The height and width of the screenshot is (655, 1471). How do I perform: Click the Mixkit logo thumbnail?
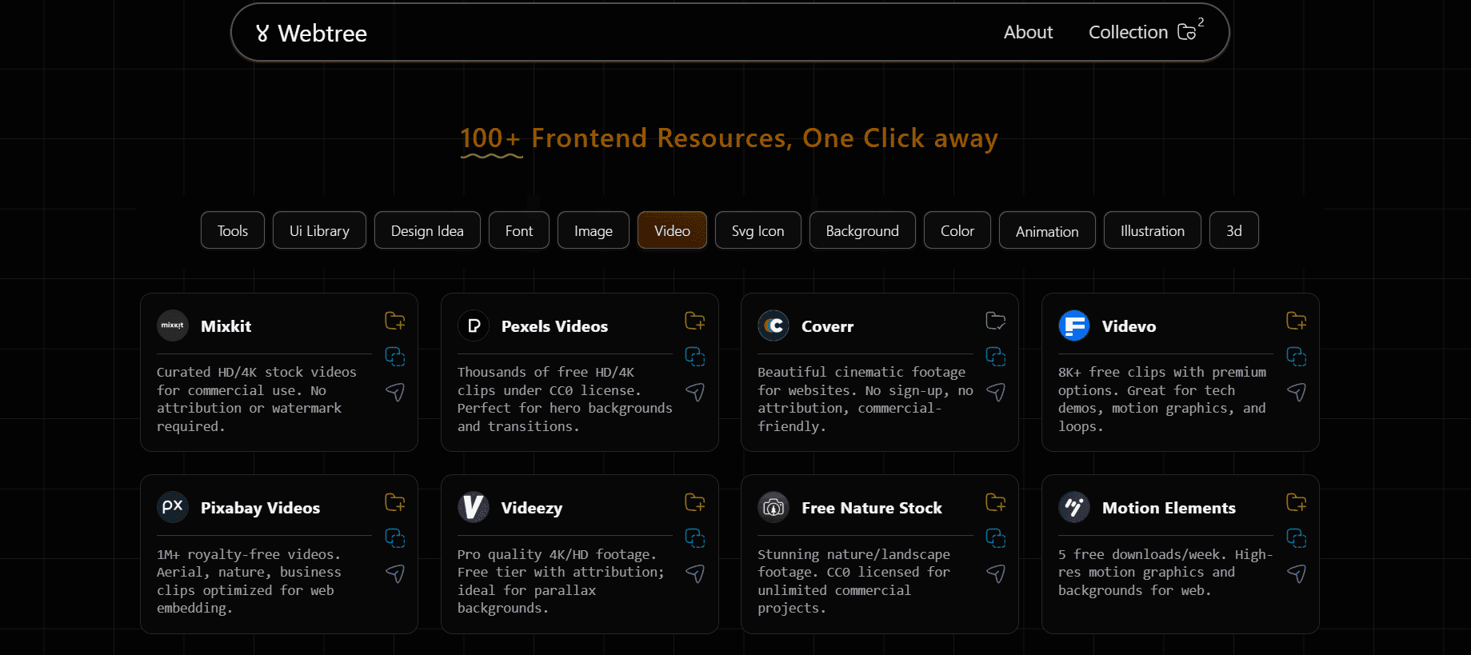click(173, 326)
